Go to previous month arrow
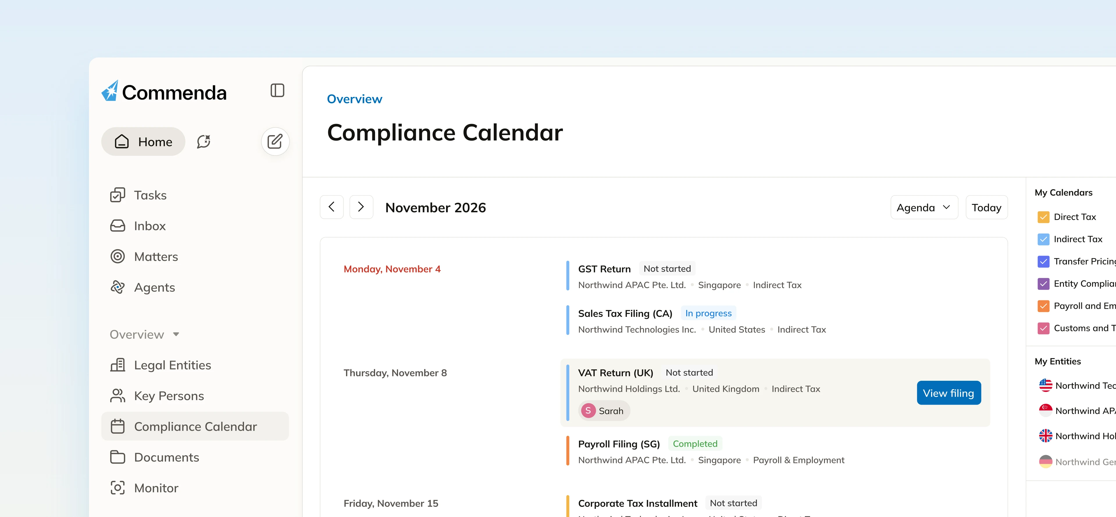The width and height of the screenshot is (1116, 517). [332, 207]
